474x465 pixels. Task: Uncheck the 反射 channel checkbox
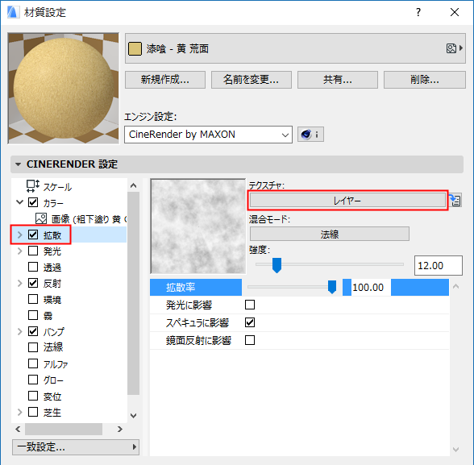pos(33,283)
